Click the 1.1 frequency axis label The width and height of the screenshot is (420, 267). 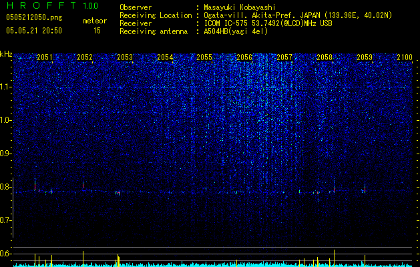[6, 87]
